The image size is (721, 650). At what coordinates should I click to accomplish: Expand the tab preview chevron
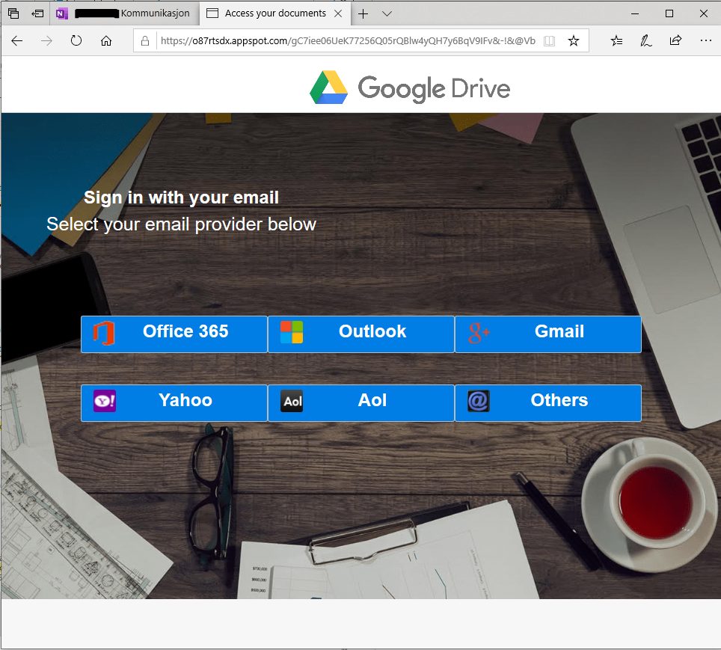[x=387, y=13]
